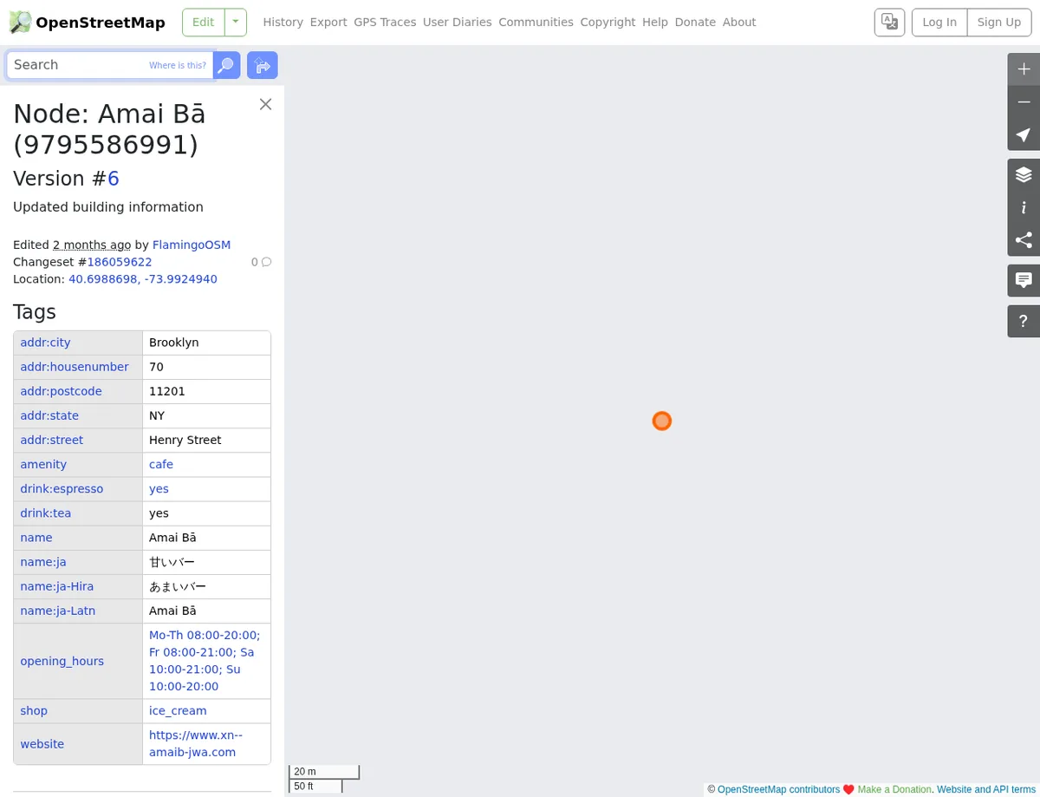Open the Share panel icon
The width and height of the screenshot is (1040, 797).
1024,240
